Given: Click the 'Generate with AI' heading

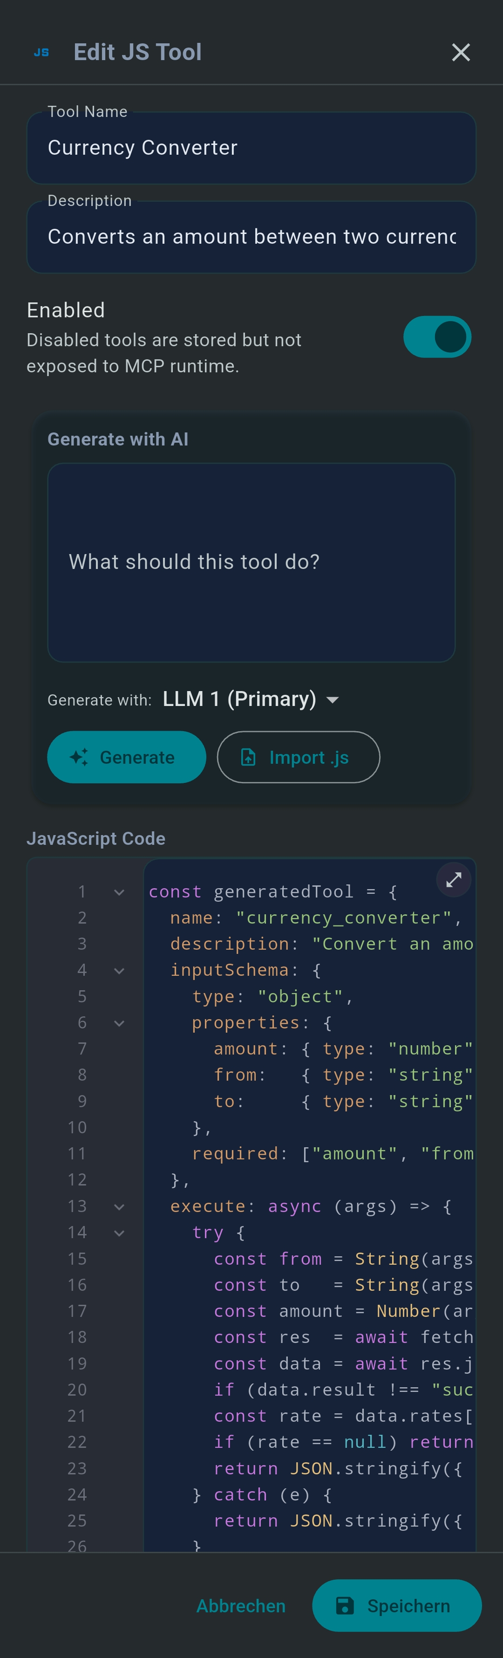Looking at the screenshot, I should pyautogui.click(x=118, y=439).
